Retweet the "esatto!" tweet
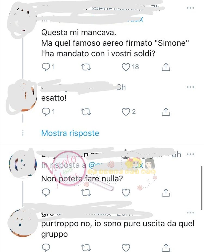The width and height of the screenshot is (204, 252). pos(86,112)
